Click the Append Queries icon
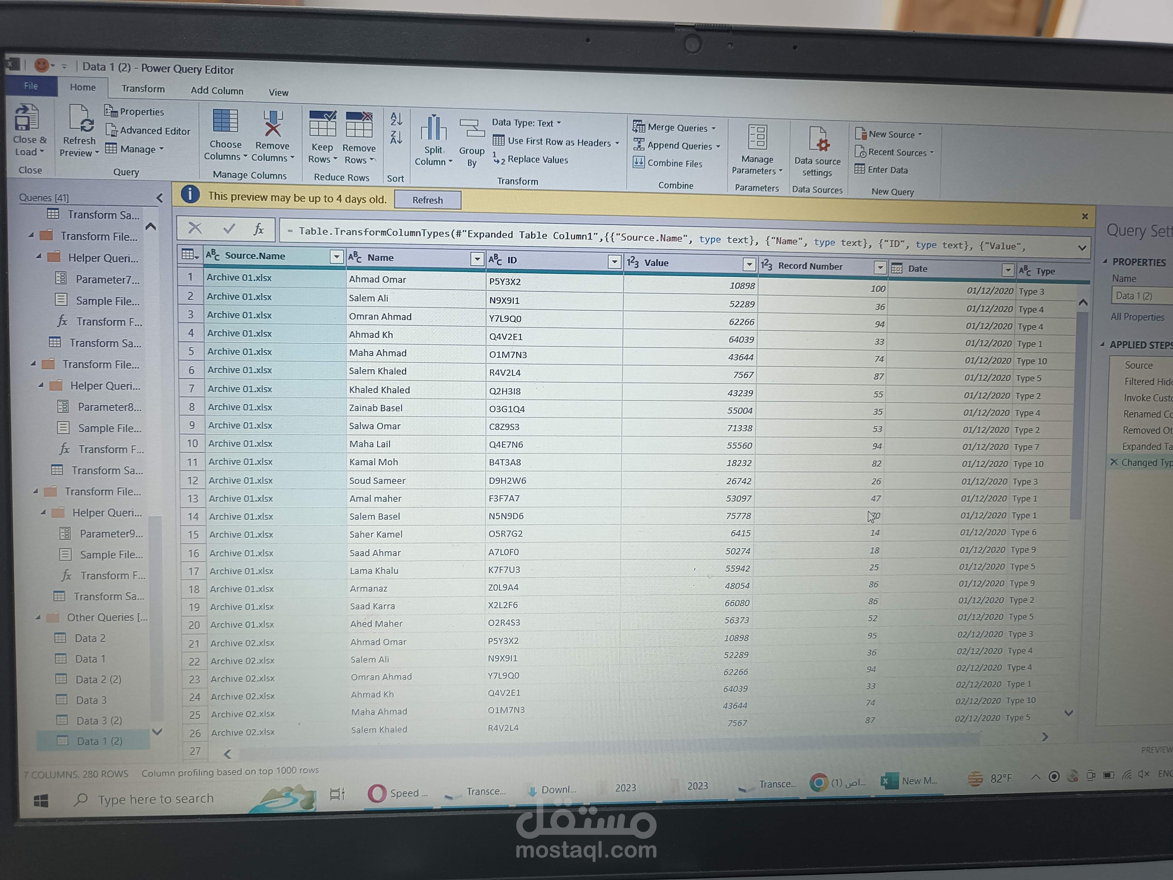This screenshot has height=880, width=1173. tap(639, 144)
